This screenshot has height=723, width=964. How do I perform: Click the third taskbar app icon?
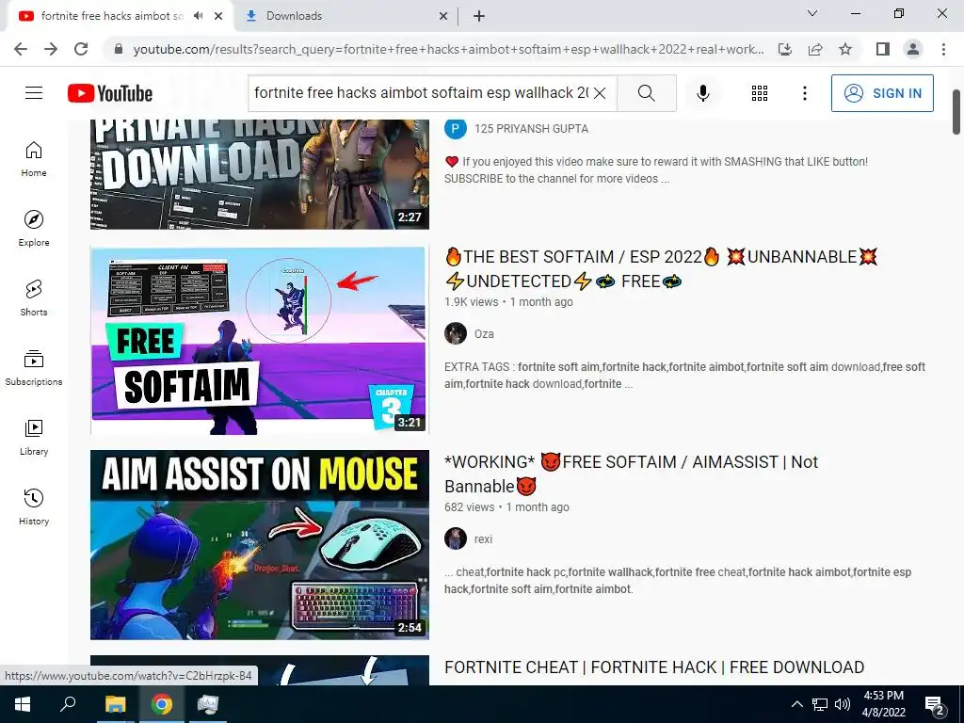[x=208, y=704]
